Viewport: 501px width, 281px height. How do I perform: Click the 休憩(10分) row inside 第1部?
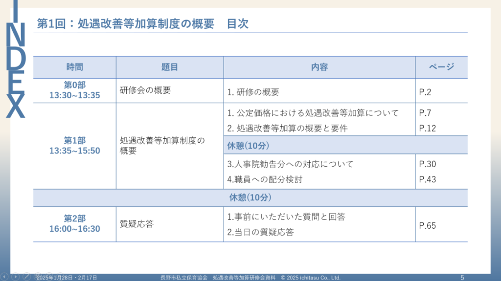(346, 145)
